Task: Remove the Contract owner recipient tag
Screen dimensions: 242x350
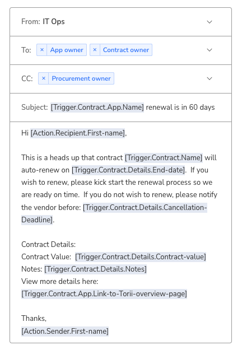Action: pos(95,50)
